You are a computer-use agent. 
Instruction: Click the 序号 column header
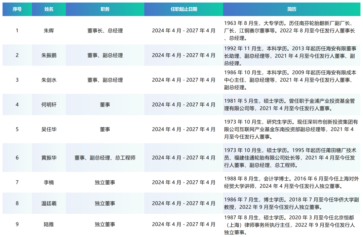17,9
